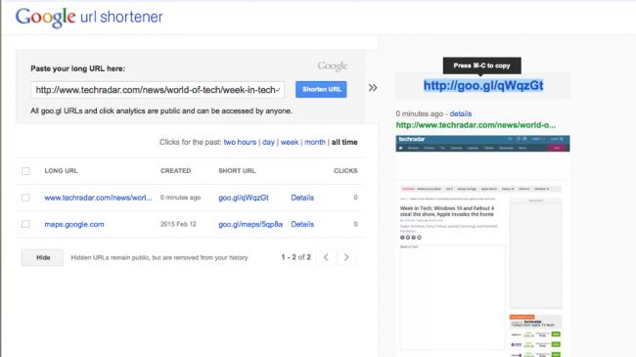Show clicks for the past week
The image size is (636, 357).
[290, 142]
